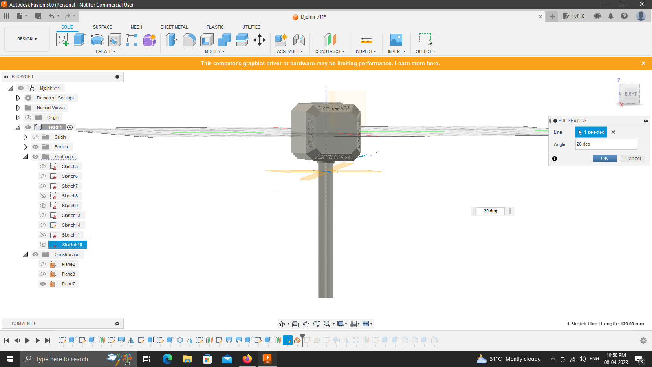This screenshot has height=367, width=652.
Task: Hide Plane7 via its eye icon
Action: (43, 284)
